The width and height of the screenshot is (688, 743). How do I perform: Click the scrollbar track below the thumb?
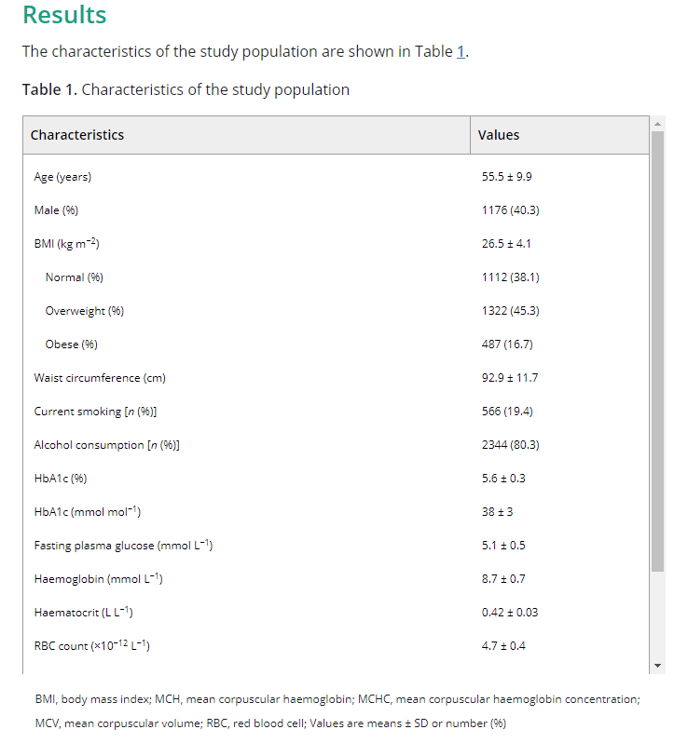tap(657, 615)
